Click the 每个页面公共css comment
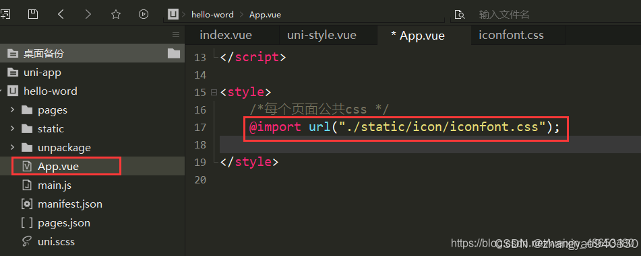The height and width of the screenshot is (256, 641). pyautogui.click(x=319, y=110)
